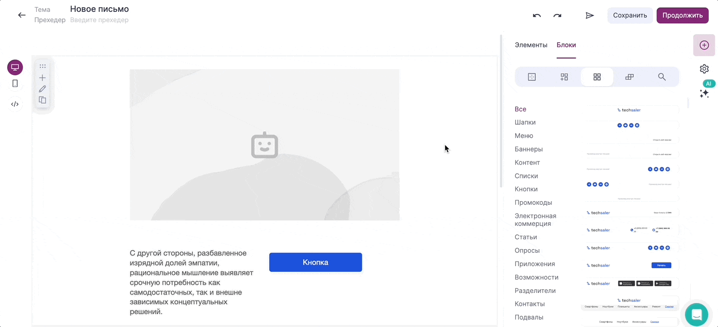Redo the last change

(558, 15)
